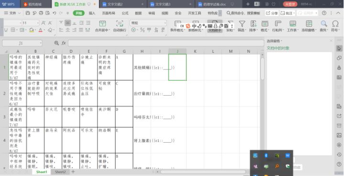
Task: Center cell text horizontally
Action: (x=68, y=30)
